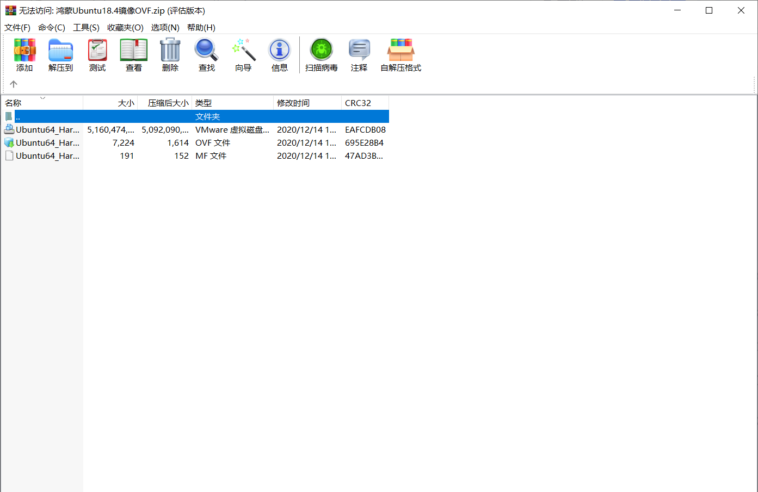This screenshot has width=758, height=492.
Task: Open the 帮助(H) menu
Action: point(201,28)
